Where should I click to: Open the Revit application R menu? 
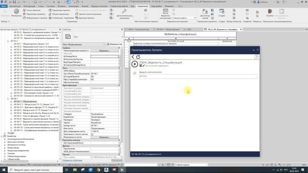2,2
